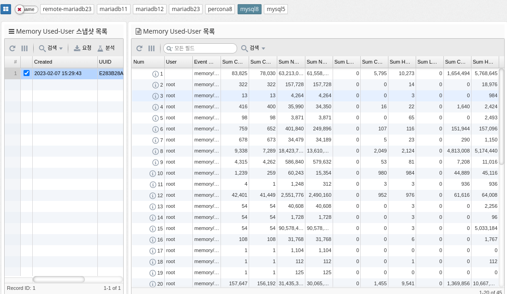Uncheck the 2023-02-07 15:29:43 snapshot checkbox
Image resolution: width=507 pixels, height=294 pixels.
click(x=26, y=73)
